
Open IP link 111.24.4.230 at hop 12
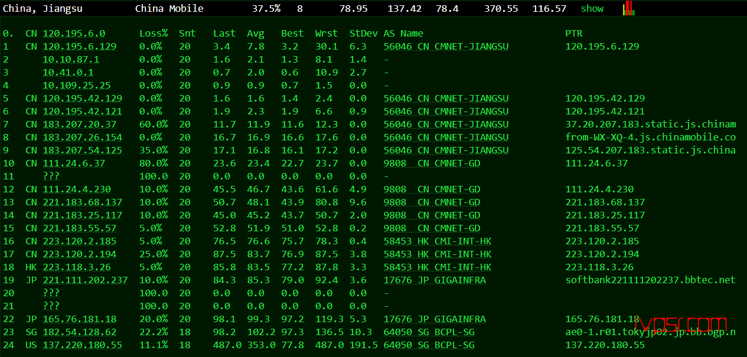click(77, 189)
